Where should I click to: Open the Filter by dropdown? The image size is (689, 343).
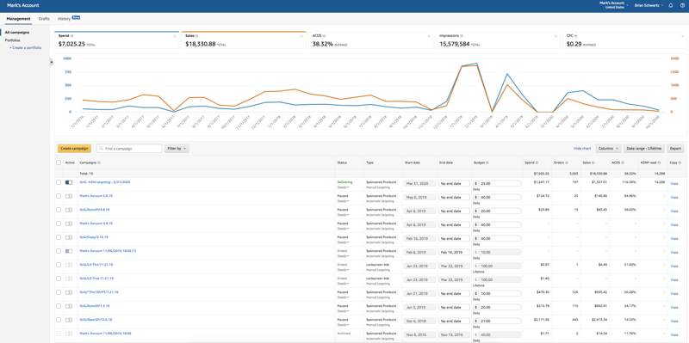click(177, 149)
